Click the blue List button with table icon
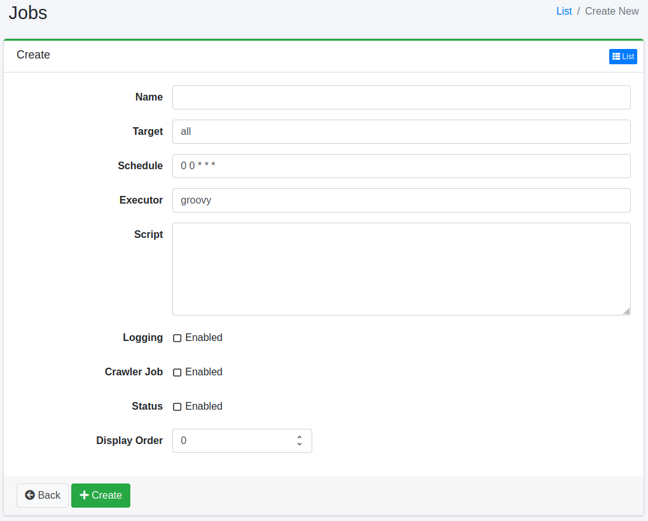Screen dimensions: 648x521 pos(623,57)
